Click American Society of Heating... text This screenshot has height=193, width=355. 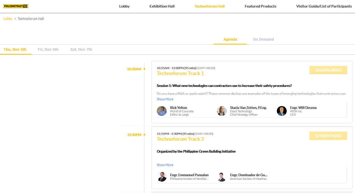(249, 179)
